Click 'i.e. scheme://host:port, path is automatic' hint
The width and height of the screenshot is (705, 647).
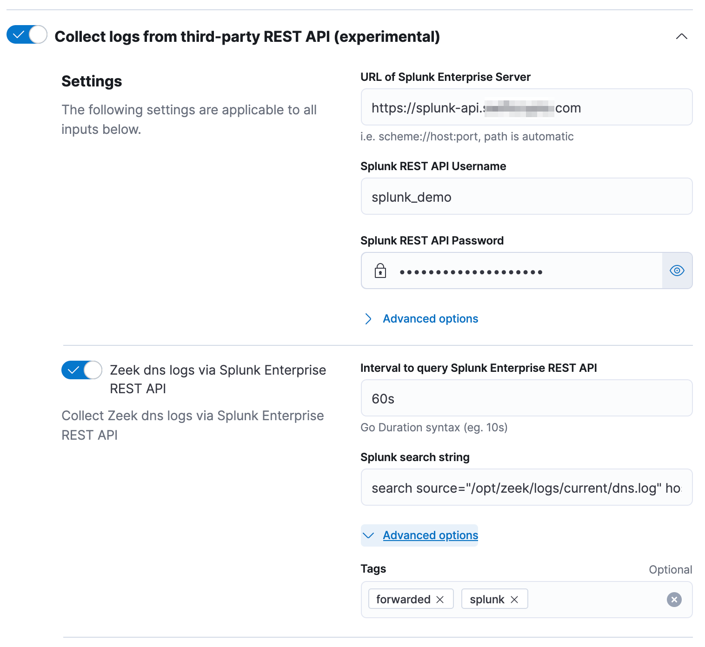point(467,137)
